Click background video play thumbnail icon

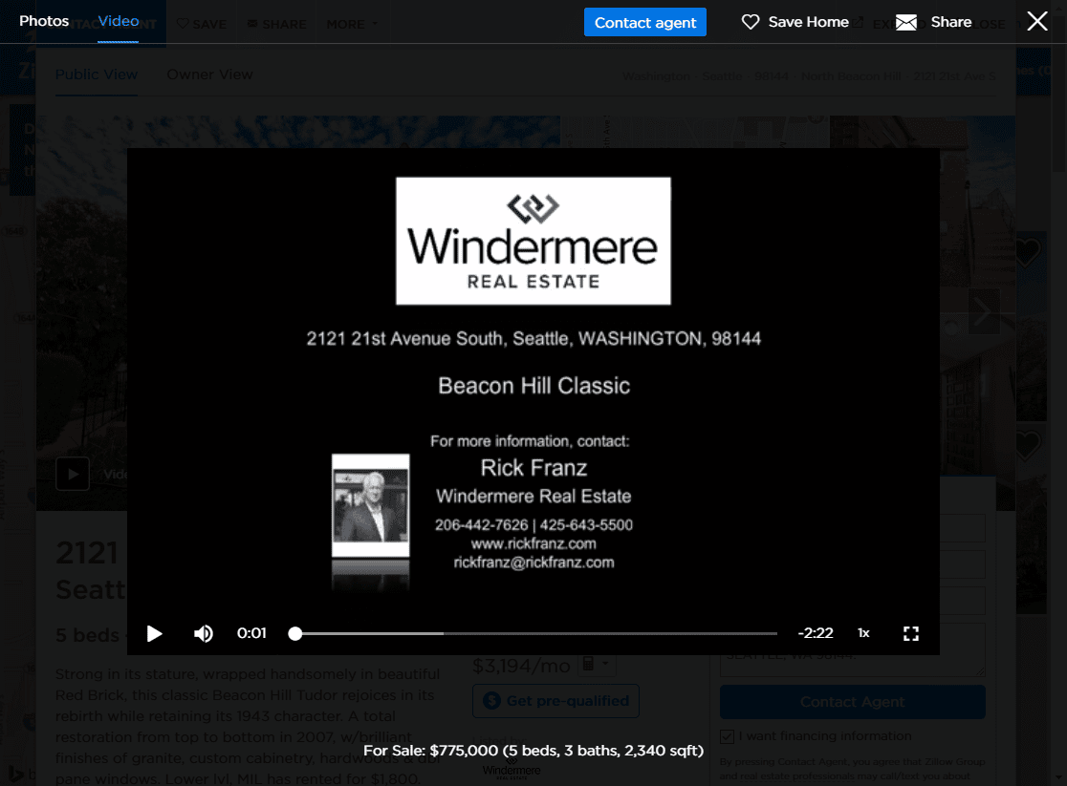pyautogui.click(x=73, y=474)
